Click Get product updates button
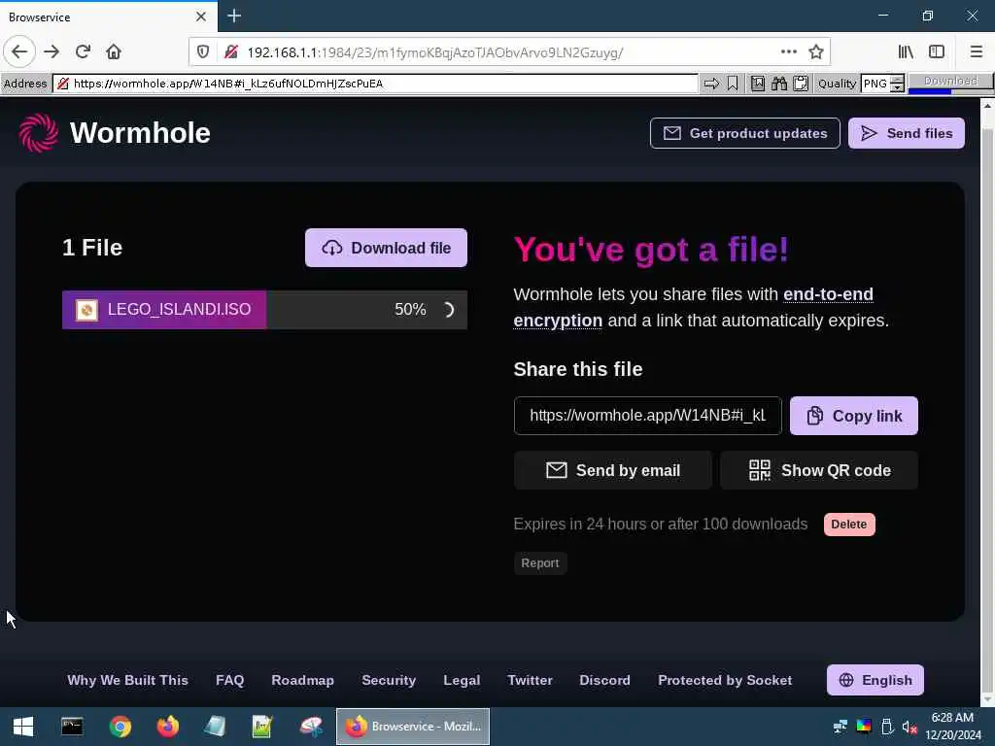 click(x=745, y=133)
